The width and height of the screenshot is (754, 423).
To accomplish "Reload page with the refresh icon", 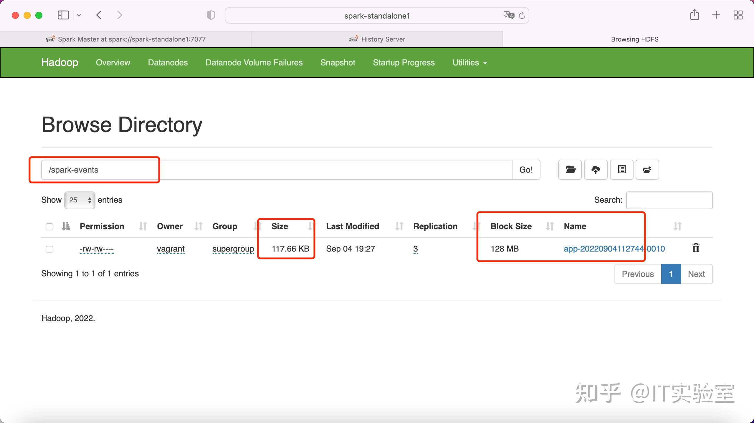I will 522,15.
